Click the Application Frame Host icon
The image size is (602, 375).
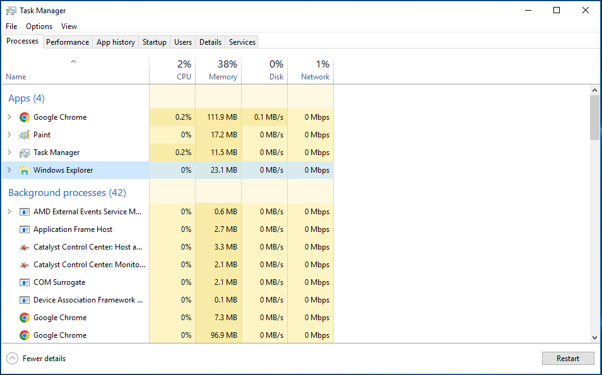[24, 229]
